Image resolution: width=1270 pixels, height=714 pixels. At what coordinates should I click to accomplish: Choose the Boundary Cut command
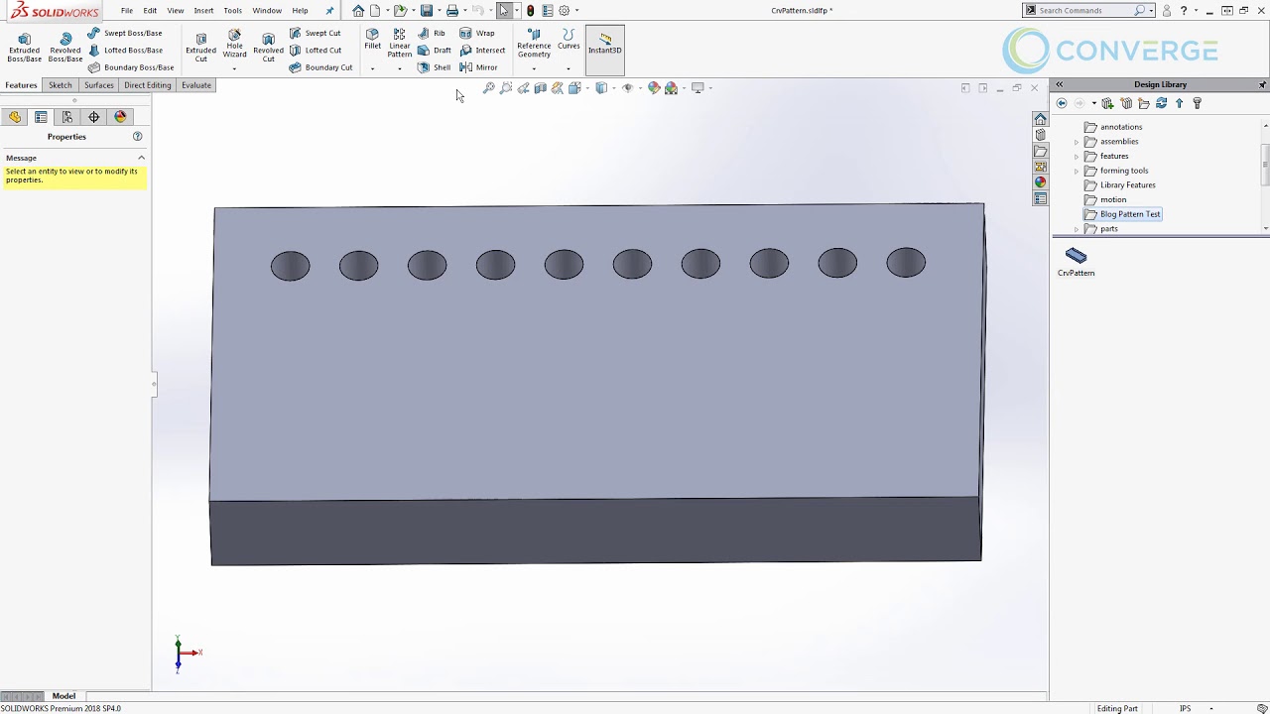point(320,67)
